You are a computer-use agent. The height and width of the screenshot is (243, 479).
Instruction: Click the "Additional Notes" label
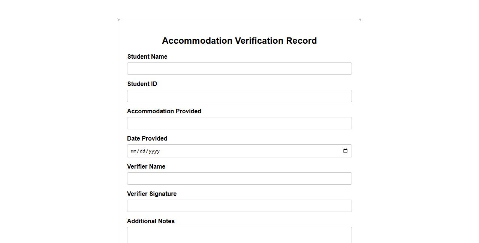tap(151, 221)
